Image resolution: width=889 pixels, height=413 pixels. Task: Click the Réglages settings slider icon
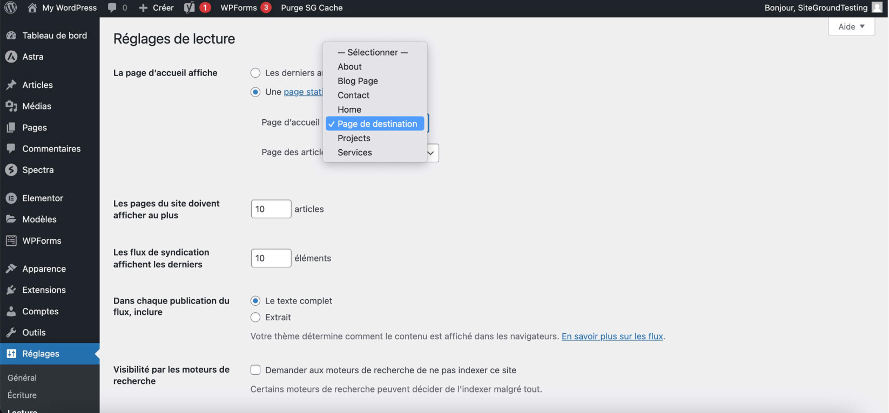[11, 354]
